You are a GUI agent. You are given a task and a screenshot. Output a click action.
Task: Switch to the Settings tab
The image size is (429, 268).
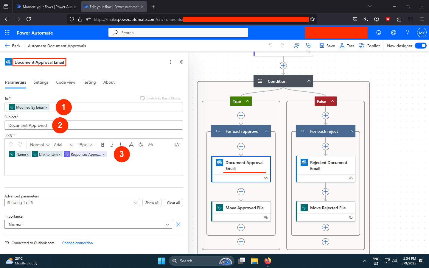coord(41,82)
